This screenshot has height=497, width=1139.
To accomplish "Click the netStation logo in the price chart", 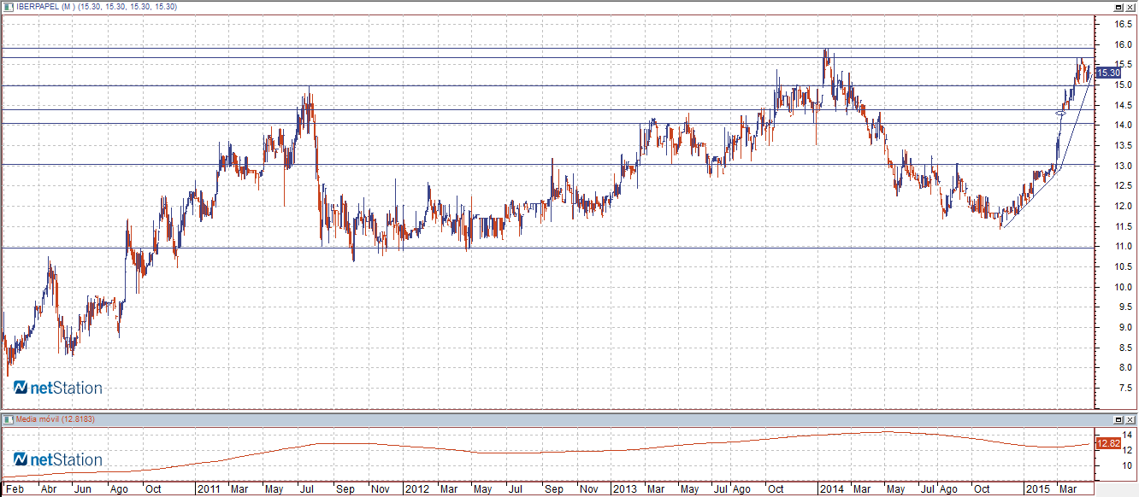I will pos(58,389).
